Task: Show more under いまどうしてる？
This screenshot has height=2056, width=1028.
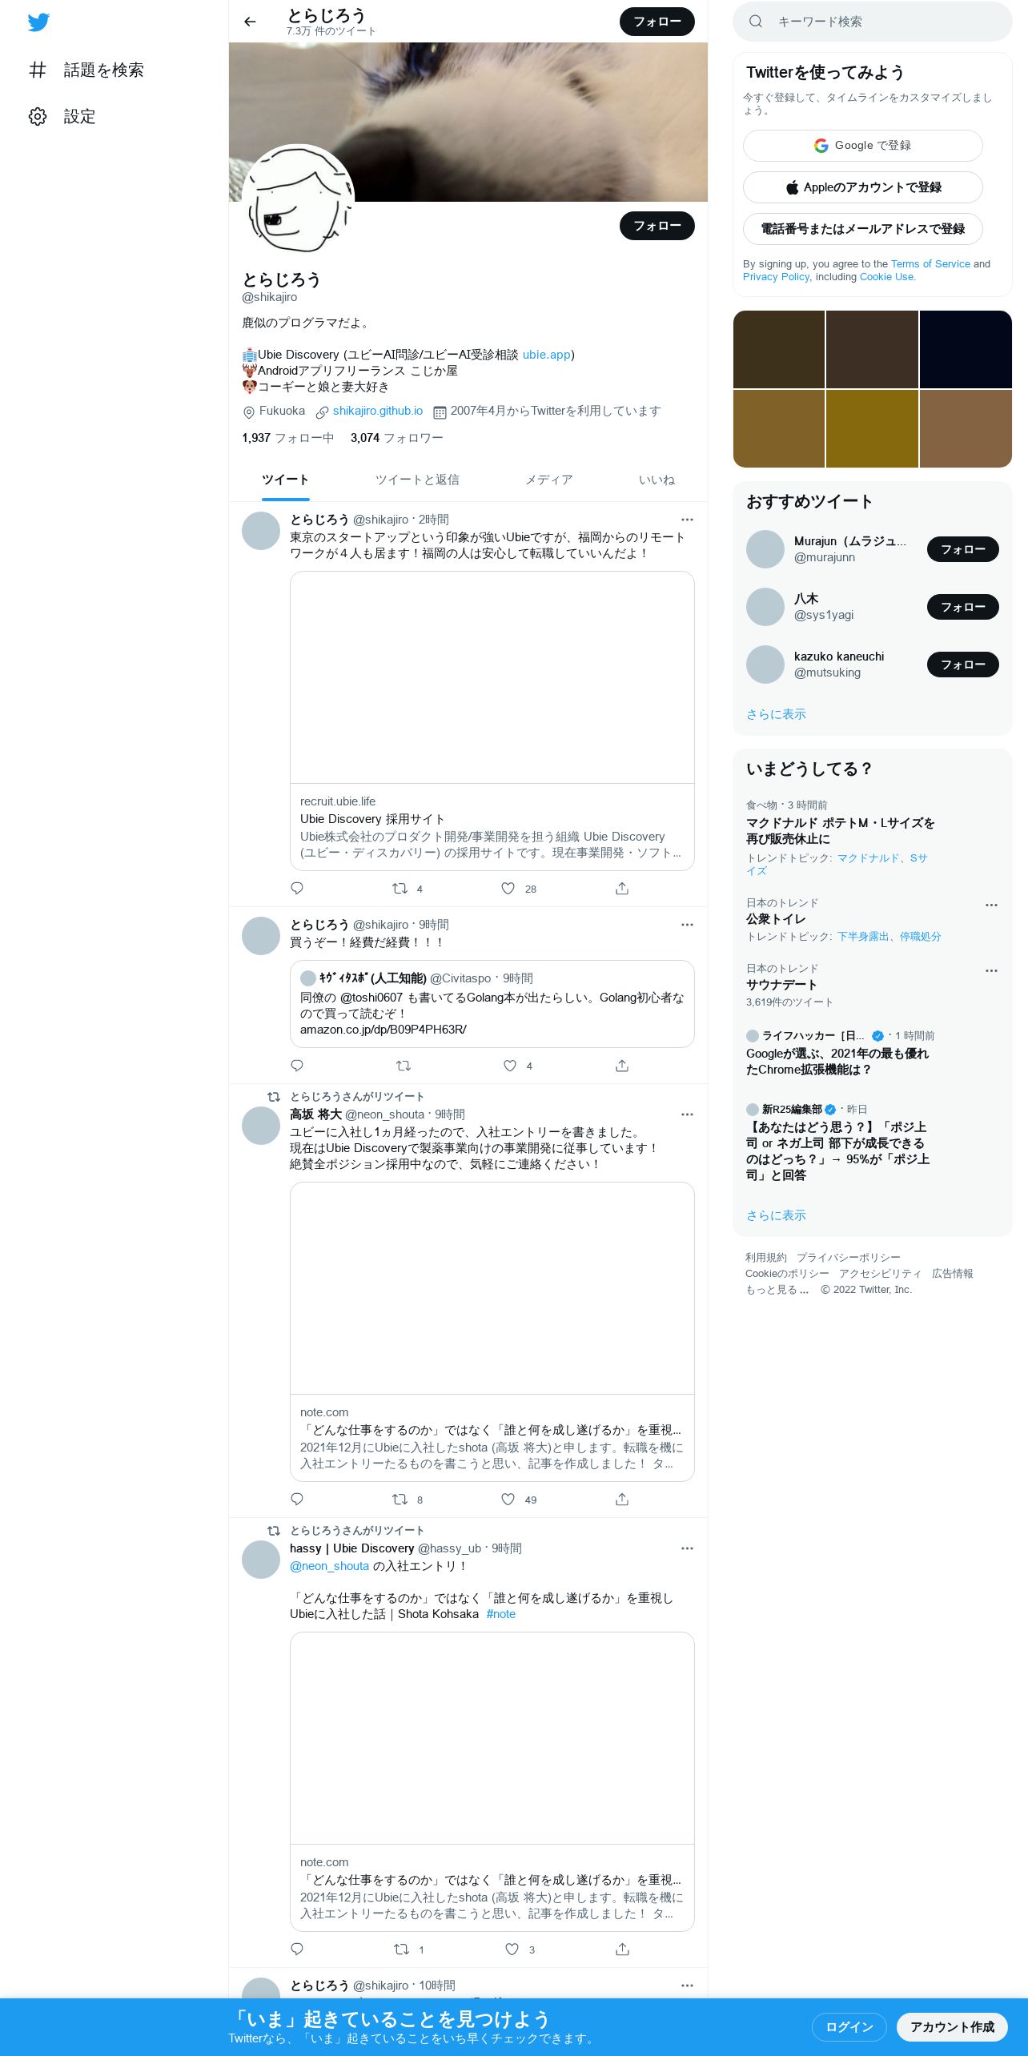Action: click(776, 1215)
